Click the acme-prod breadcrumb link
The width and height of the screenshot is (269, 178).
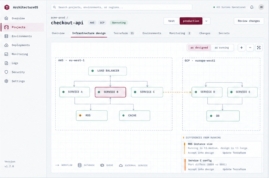(x=58, y=17)
